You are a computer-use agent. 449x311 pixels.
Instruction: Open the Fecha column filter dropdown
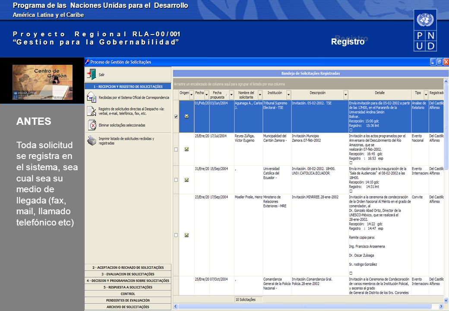pos(206,95)
